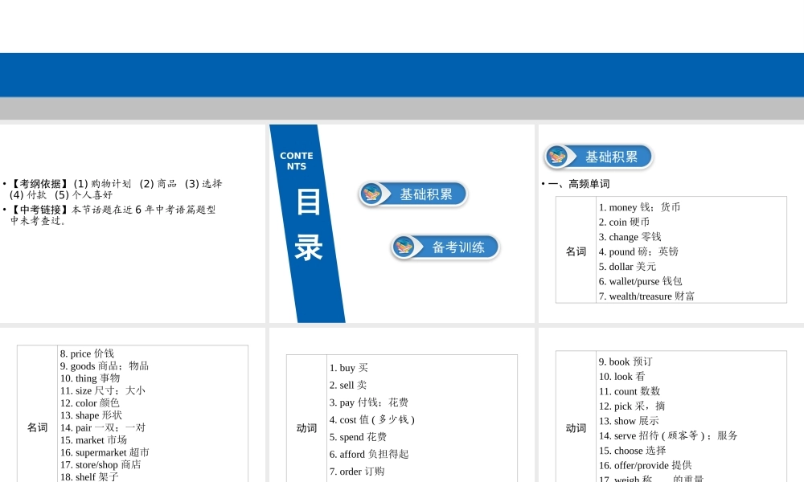Click the CONTENTS label on the blue banner
Viewport: 804px width, 482px height.
(297, 161)
